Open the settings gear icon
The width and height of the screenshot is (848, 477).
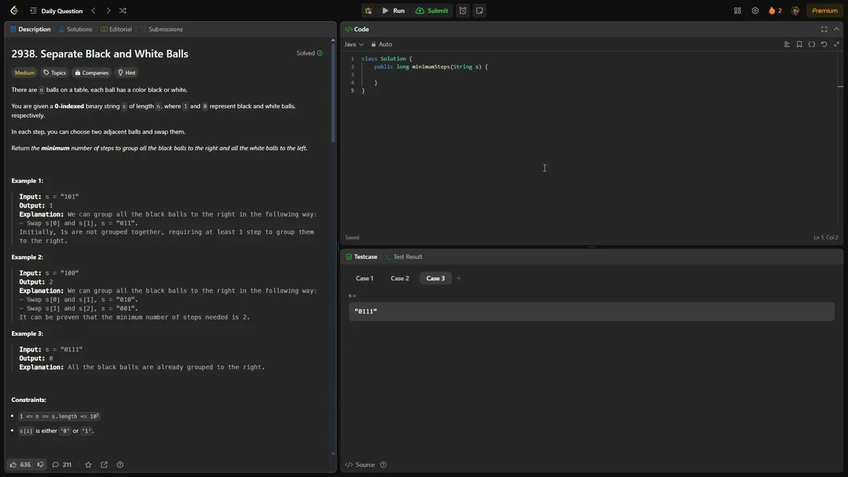click(x=755, y=11)
